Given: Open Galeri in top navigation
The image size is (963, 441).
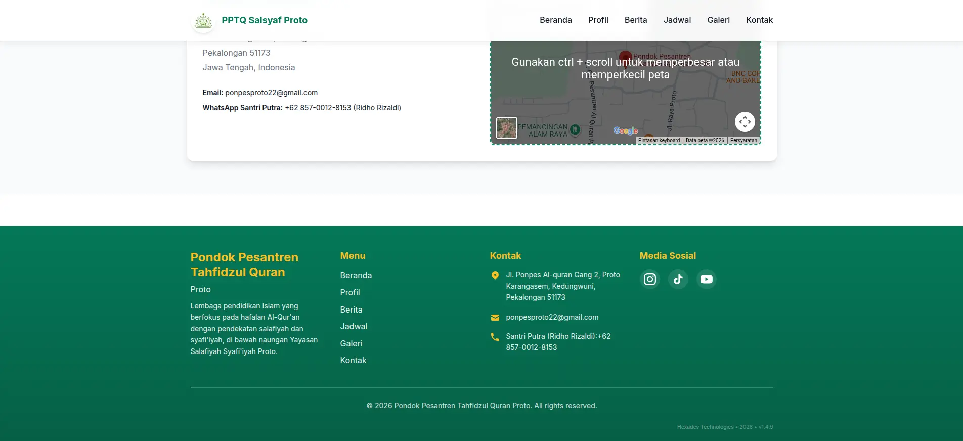Looking at the screenshot, I should pos(719,20).
